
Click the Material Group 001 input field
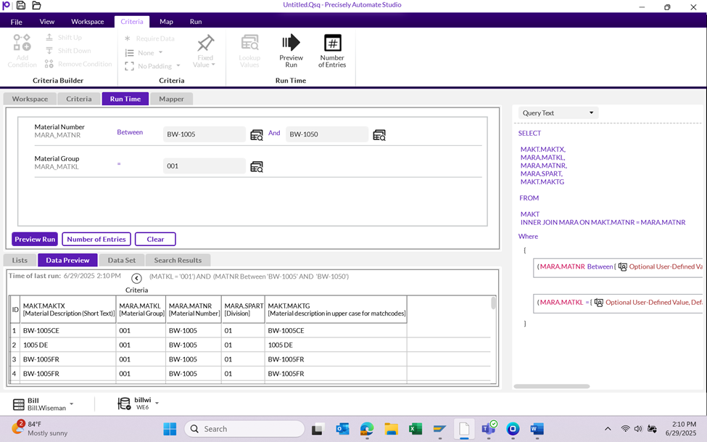tap(204, 166)
